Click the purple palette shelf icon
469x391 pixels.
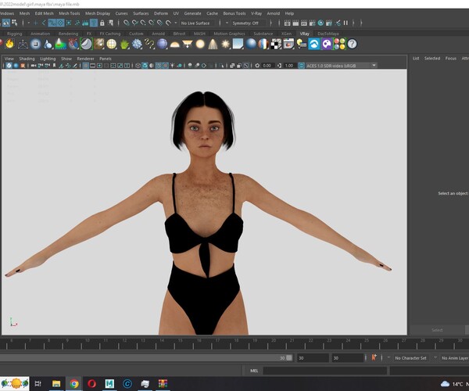coord(327,45)
